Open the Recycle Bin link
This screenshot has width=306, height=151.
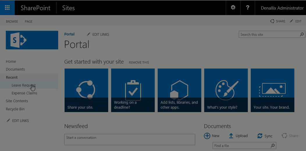15,109
